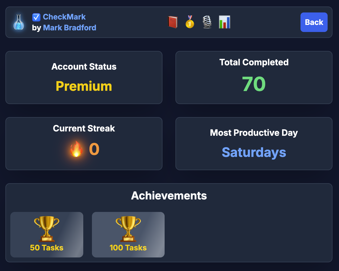Open the red journal icon in the header
The height and width of the screenshot is (271, 339).
pos(172,22)
